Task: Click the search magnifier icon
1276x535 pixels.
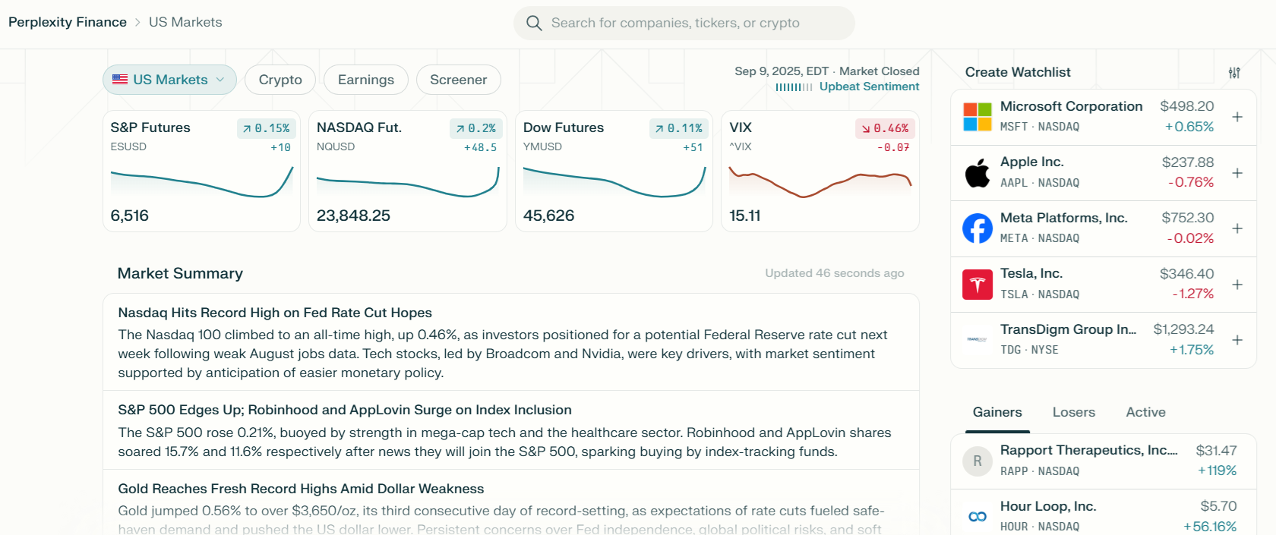Action: pyautogui.click(x=534, y=23)
